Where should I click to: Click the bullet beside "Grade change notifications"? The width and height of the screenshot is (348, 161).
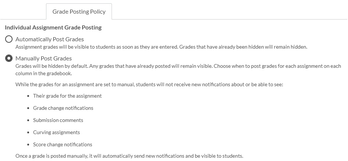click(x=28, y=108)
